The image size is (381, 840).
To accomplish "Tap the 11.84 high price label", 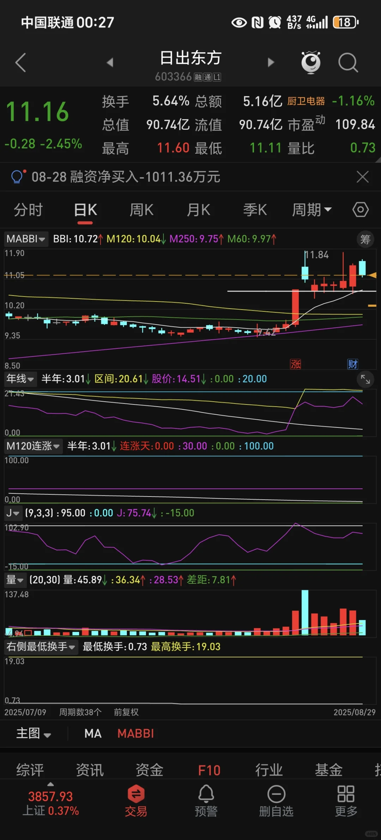I will 316,255.
